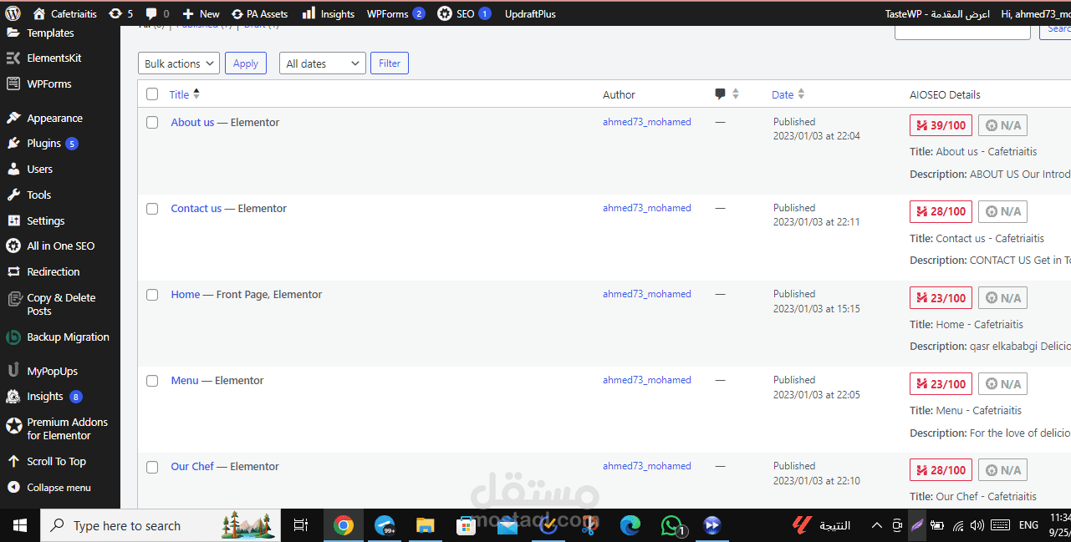Open the TasteWP admin bar link
Screen dimensions: 1071x542
coord(937,13)
